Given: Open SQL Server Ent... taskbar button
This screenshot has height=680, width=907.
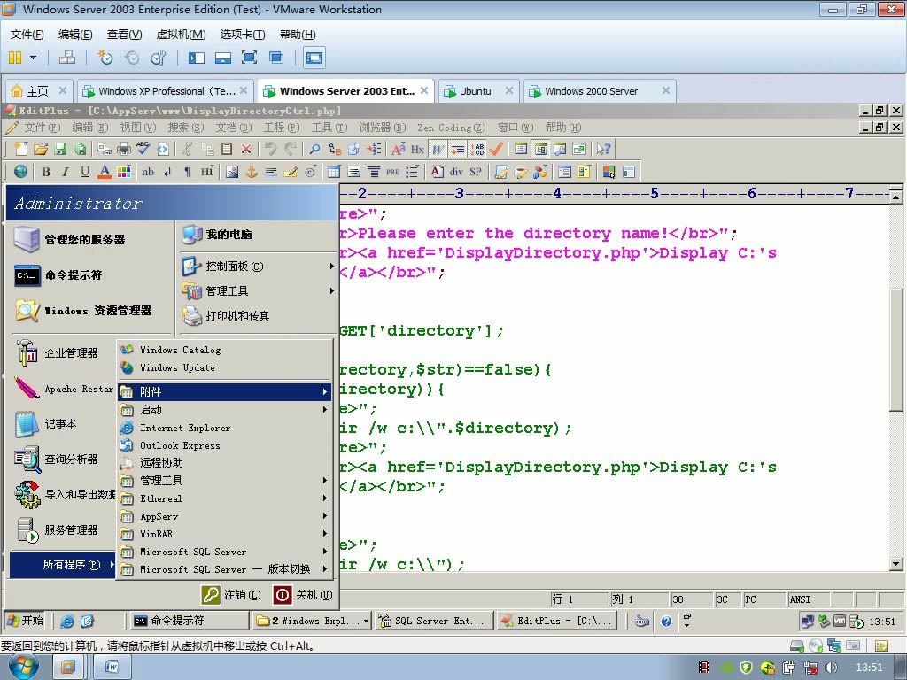Looking at the screenshot, I should [434, 621].
